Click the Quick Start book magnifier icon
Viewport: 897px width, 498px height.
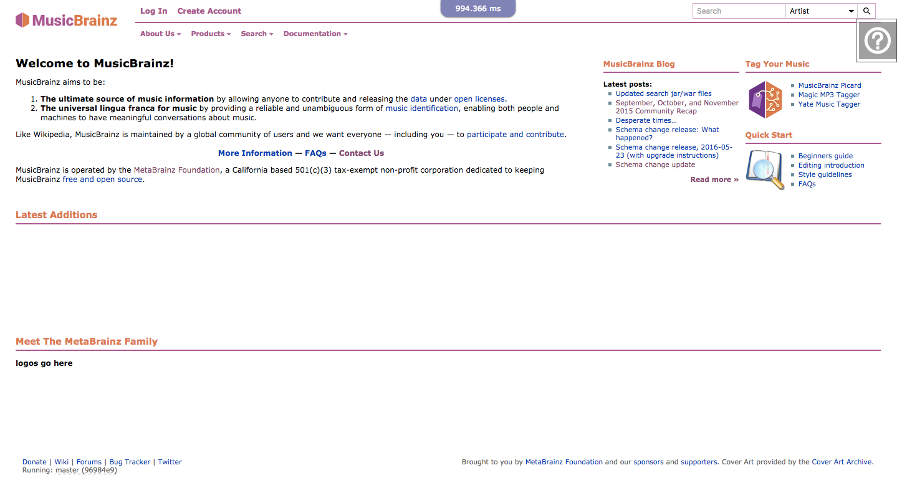point(765,170)
